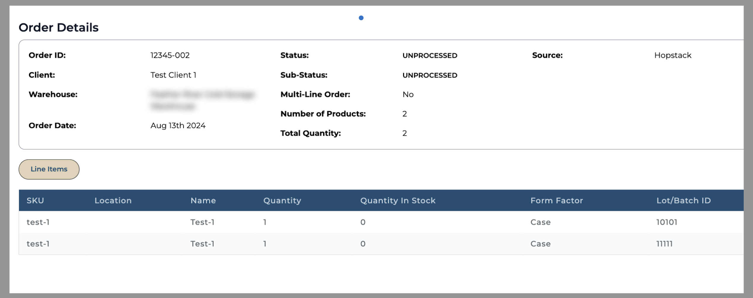This screenshot has height=298, width=753.
Task: Select the Lot/Batch ID column header
Action: (x=683, y=201)
